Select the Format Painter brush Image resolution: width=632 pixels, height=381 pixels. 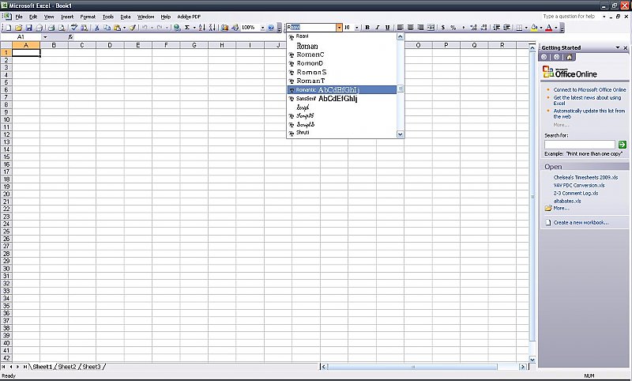tap(132, 28)
